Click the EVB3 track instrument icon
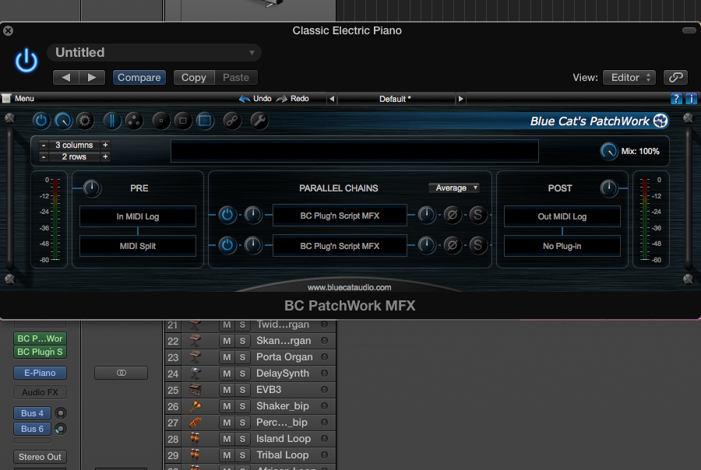 [195, 390]
